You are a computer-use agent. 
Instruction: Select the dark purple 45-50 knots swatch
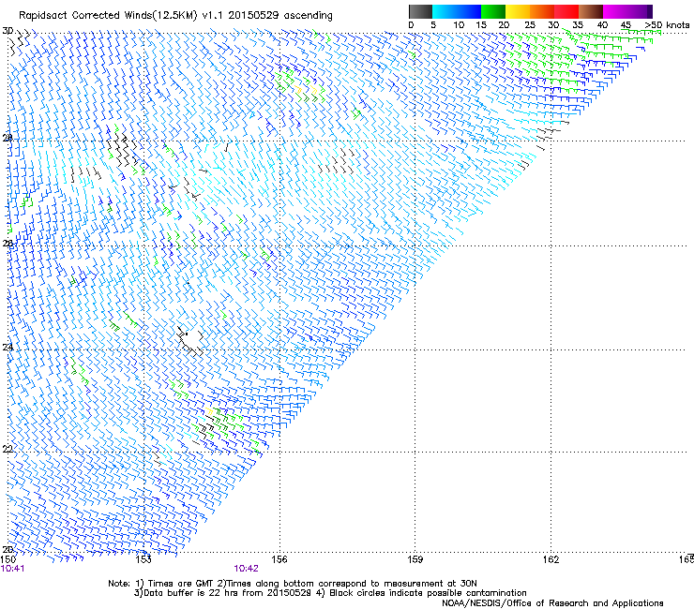640,11
